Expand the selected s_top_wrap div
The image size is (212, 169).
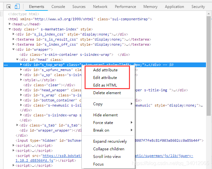coord(21,65)
